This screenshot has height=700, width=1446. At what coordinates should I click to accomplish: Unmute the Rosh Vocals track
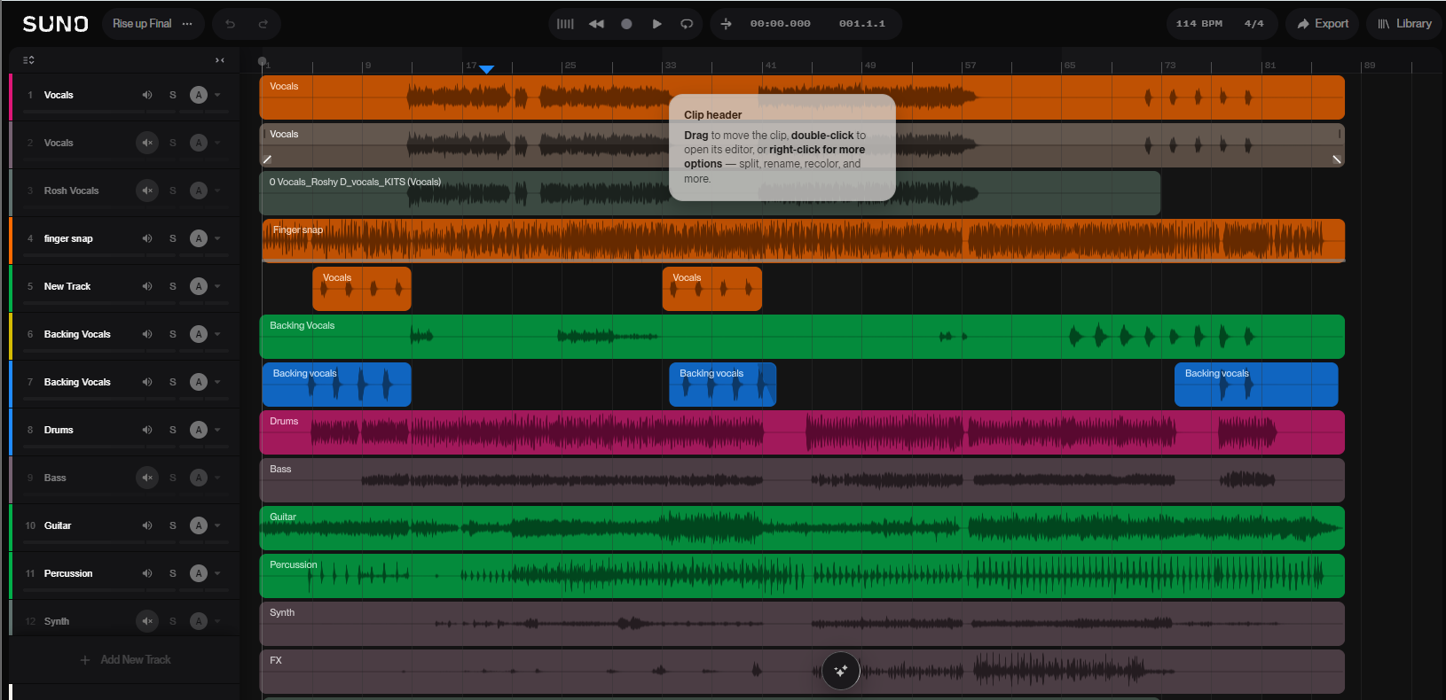147,191
